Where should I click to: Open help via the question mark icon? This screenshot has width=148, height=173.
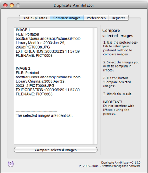pyautogui.click(x=11, y=164)
